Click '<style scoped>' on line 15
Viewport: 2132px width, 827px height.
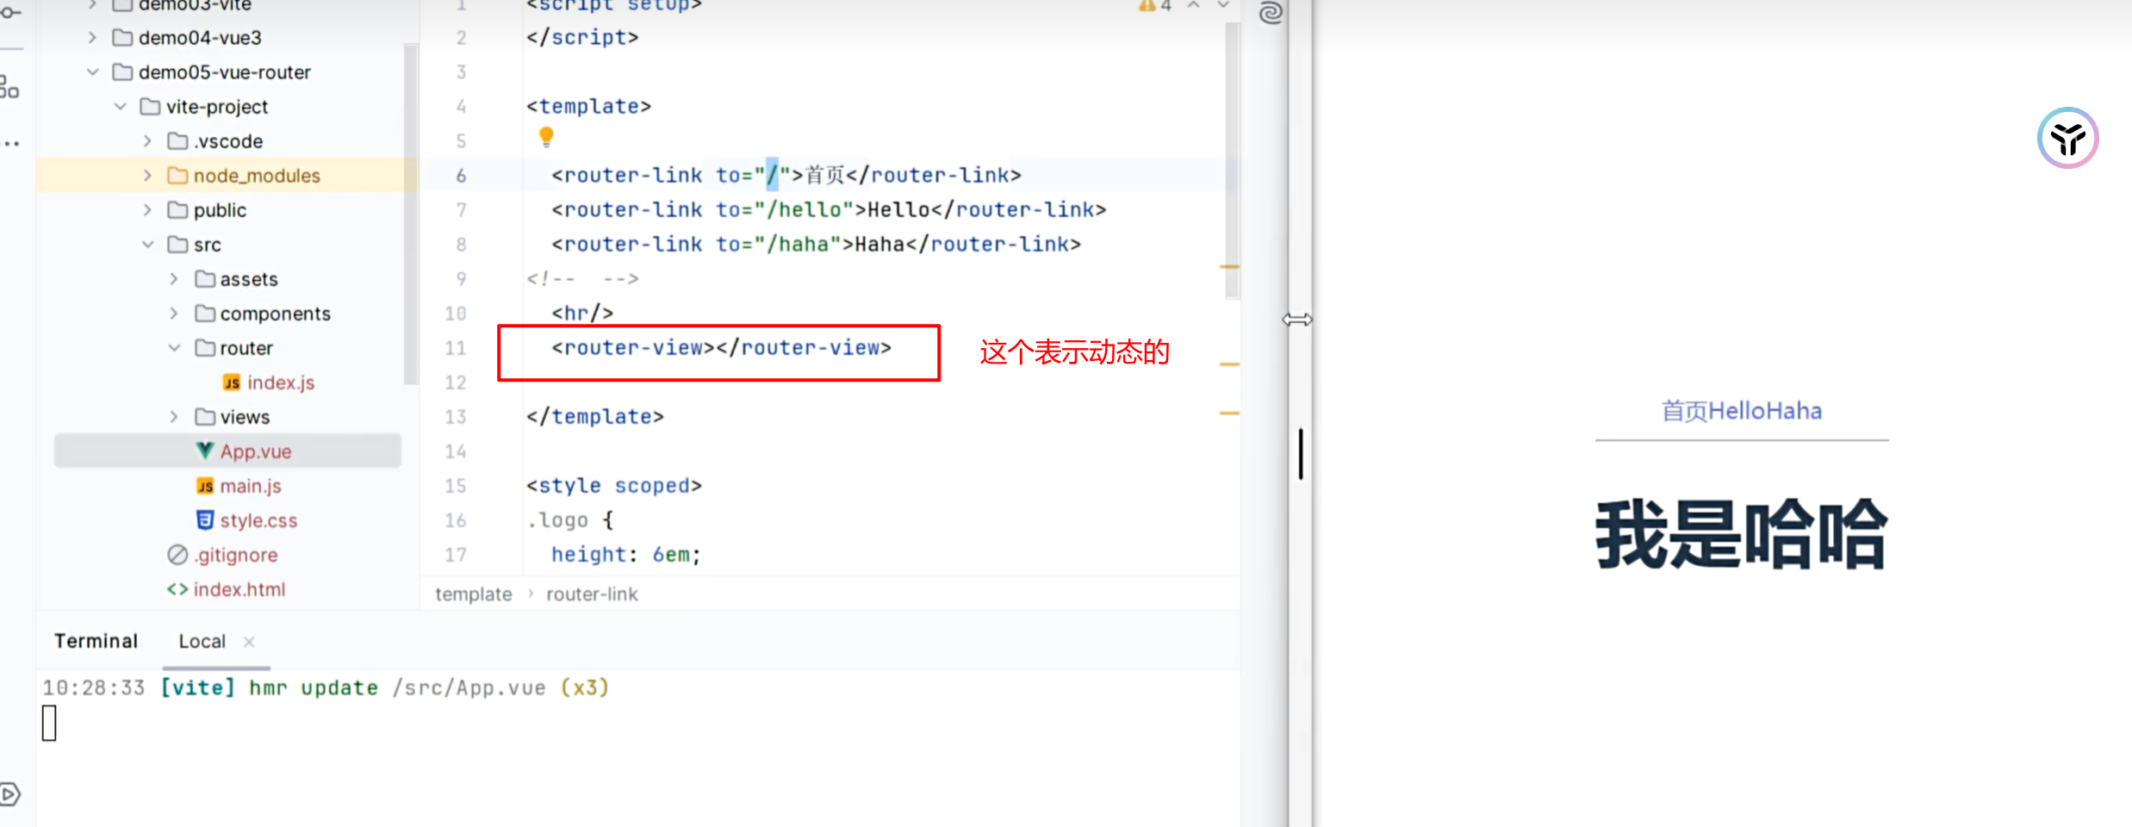tap(613, 486)
